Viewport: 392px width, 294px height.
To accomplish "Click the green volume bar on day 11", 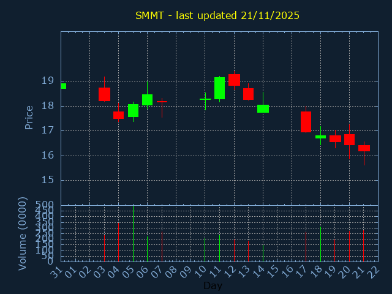I will [219, 248].
